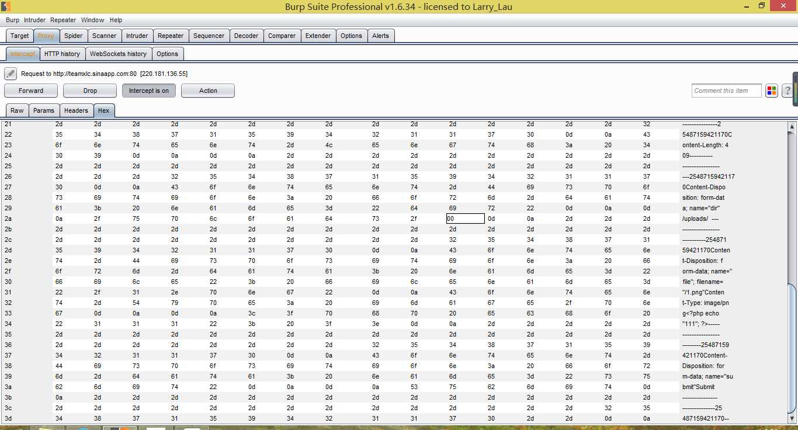Click ASCII text '487159421170--' in row 3d
The width and height of the screenshot is (798, 430).
(705, 418)
